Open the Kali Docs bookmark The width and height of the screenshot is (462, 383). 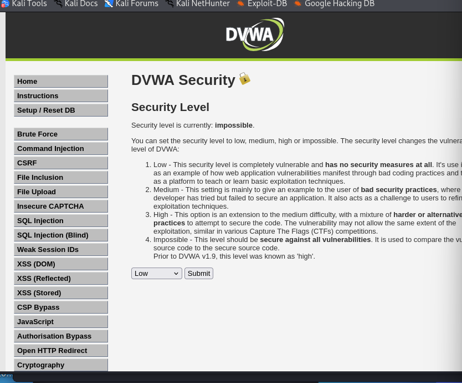coord(76,3)
